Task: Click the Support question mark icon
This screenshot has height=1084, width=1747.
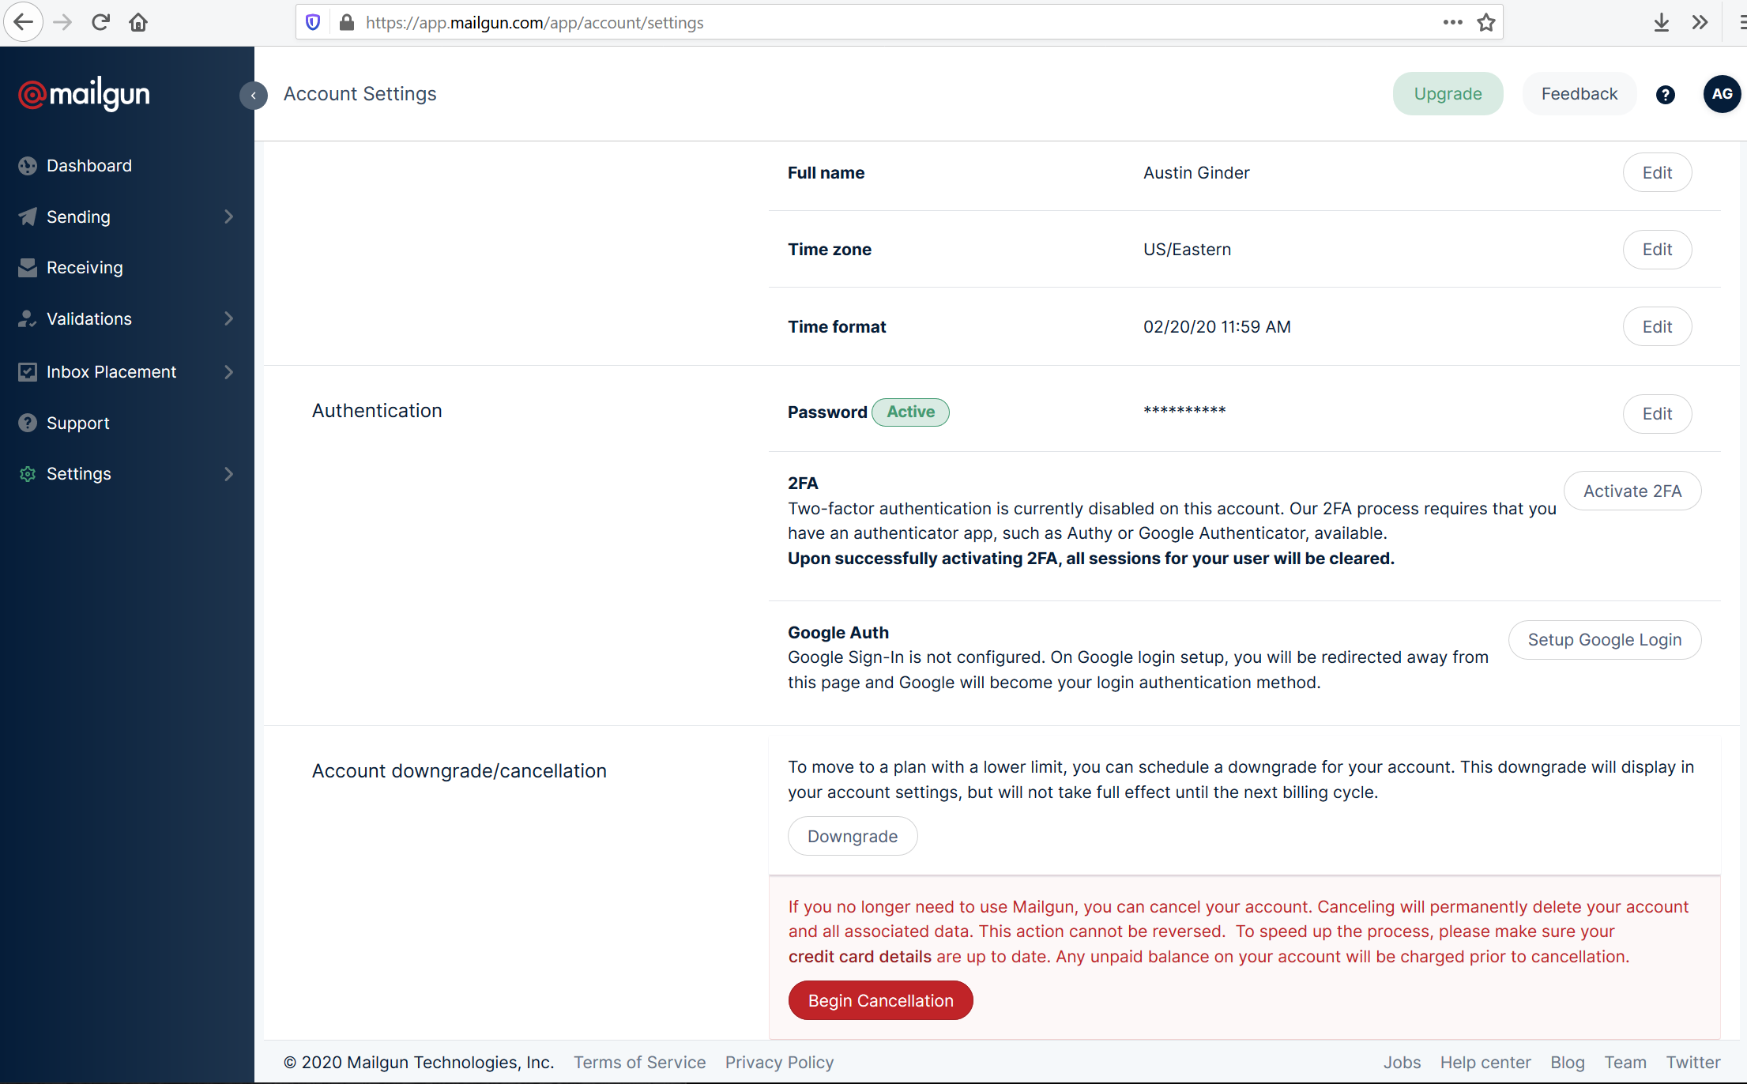Action: (x=28, y=423)
